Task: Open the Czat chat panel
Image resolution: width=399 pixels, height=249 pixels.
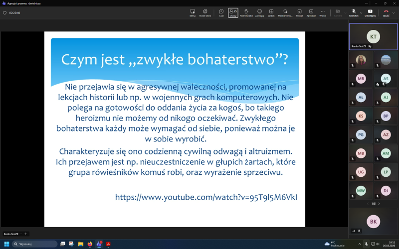Action: pyautogui.click(x=221, y=12)
